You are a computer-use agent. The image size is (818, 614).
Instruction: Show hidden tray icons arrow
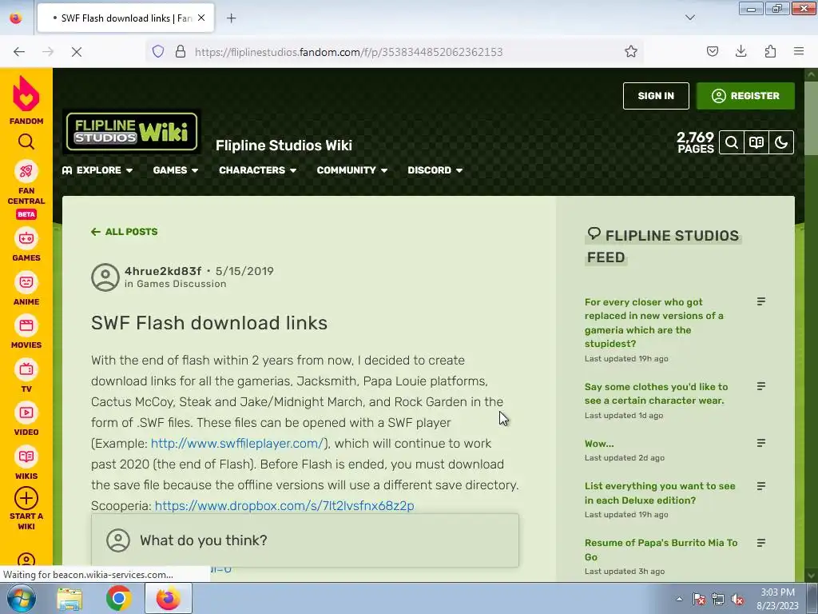tap(679, 600)
